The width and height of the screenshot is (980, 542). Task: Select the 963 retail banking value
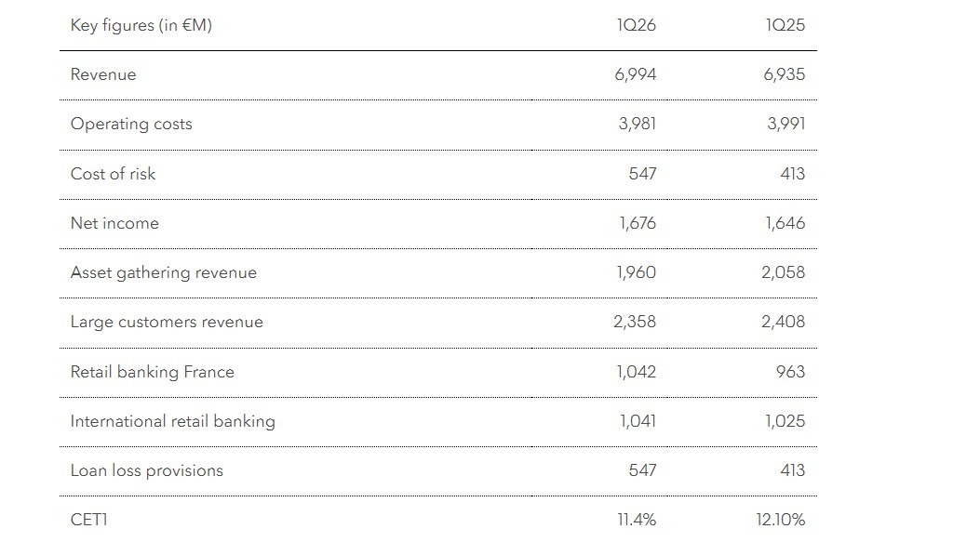pos(790,372)
